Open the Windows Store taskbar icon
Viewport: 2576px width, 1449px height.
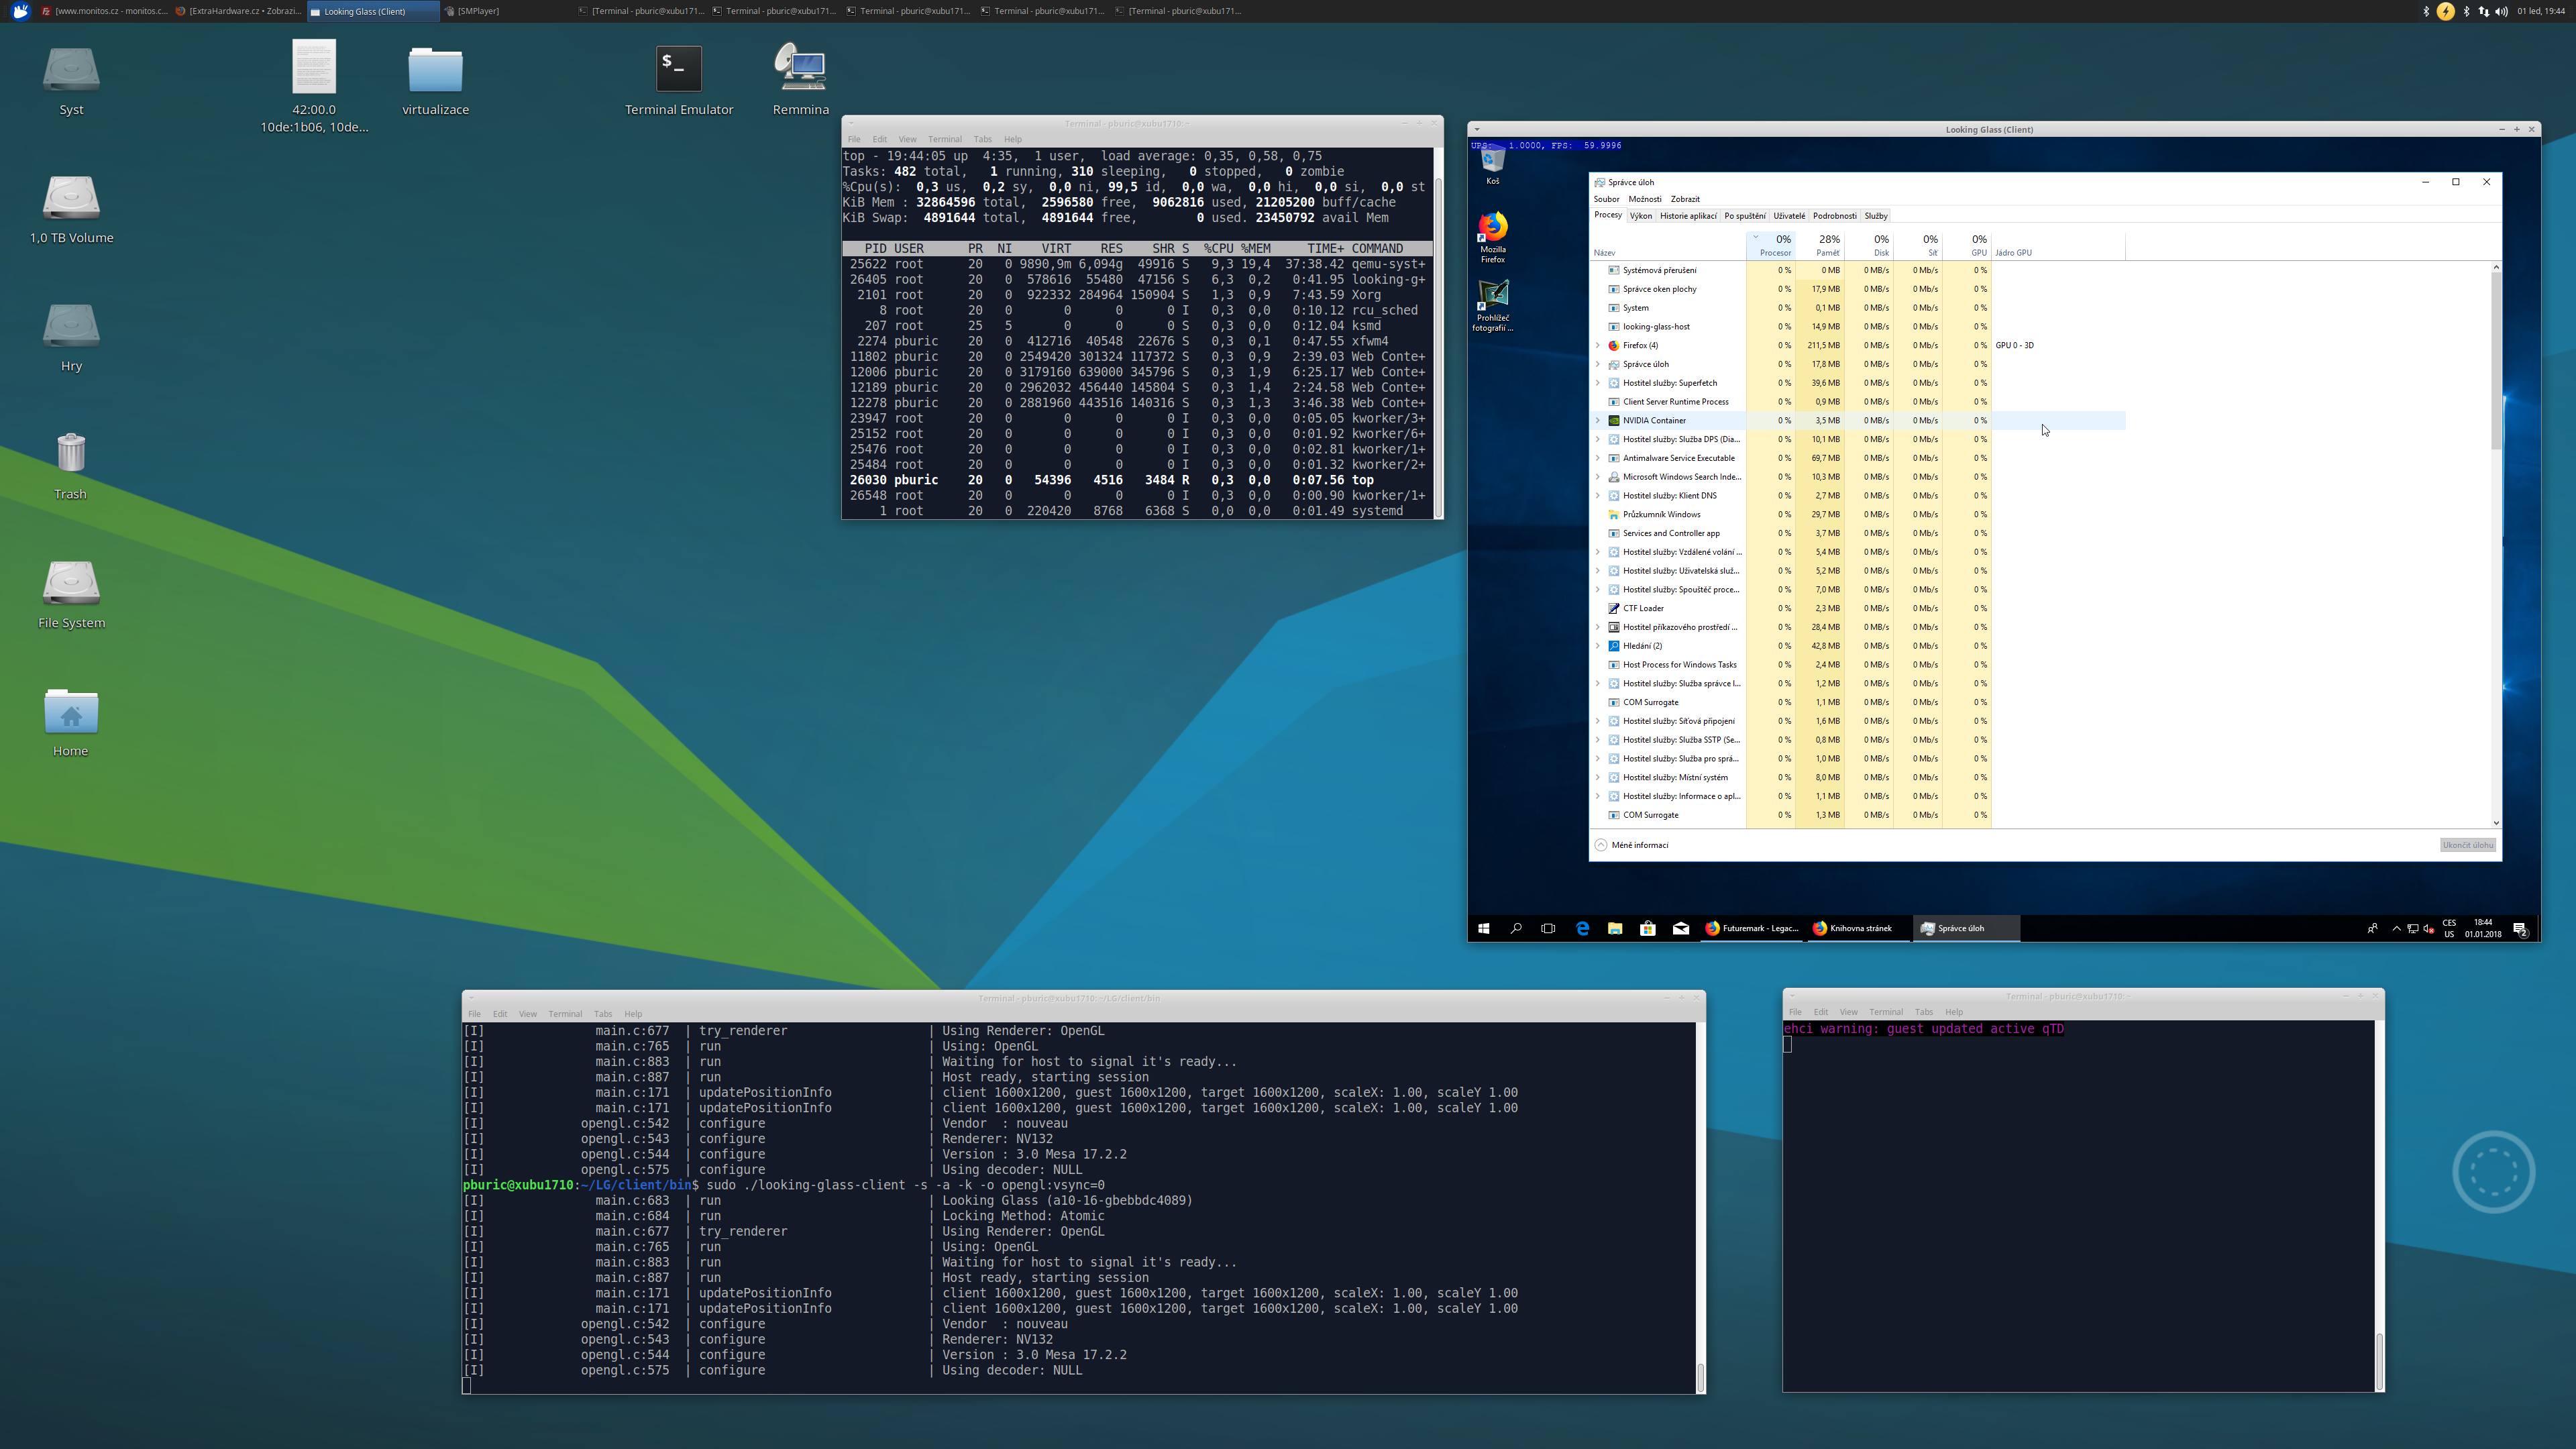point(1647,928)
